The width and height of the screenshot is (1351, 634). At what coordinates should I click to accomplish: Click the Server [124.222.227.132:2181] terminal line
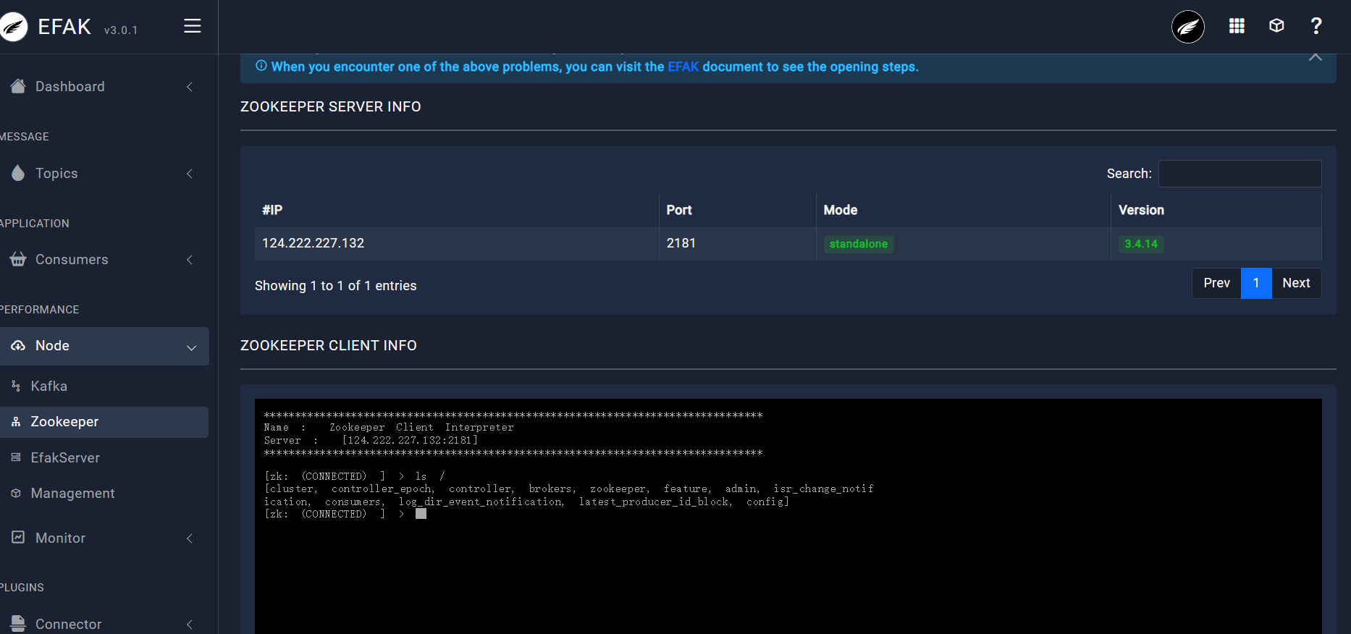[x=371, y=440]
